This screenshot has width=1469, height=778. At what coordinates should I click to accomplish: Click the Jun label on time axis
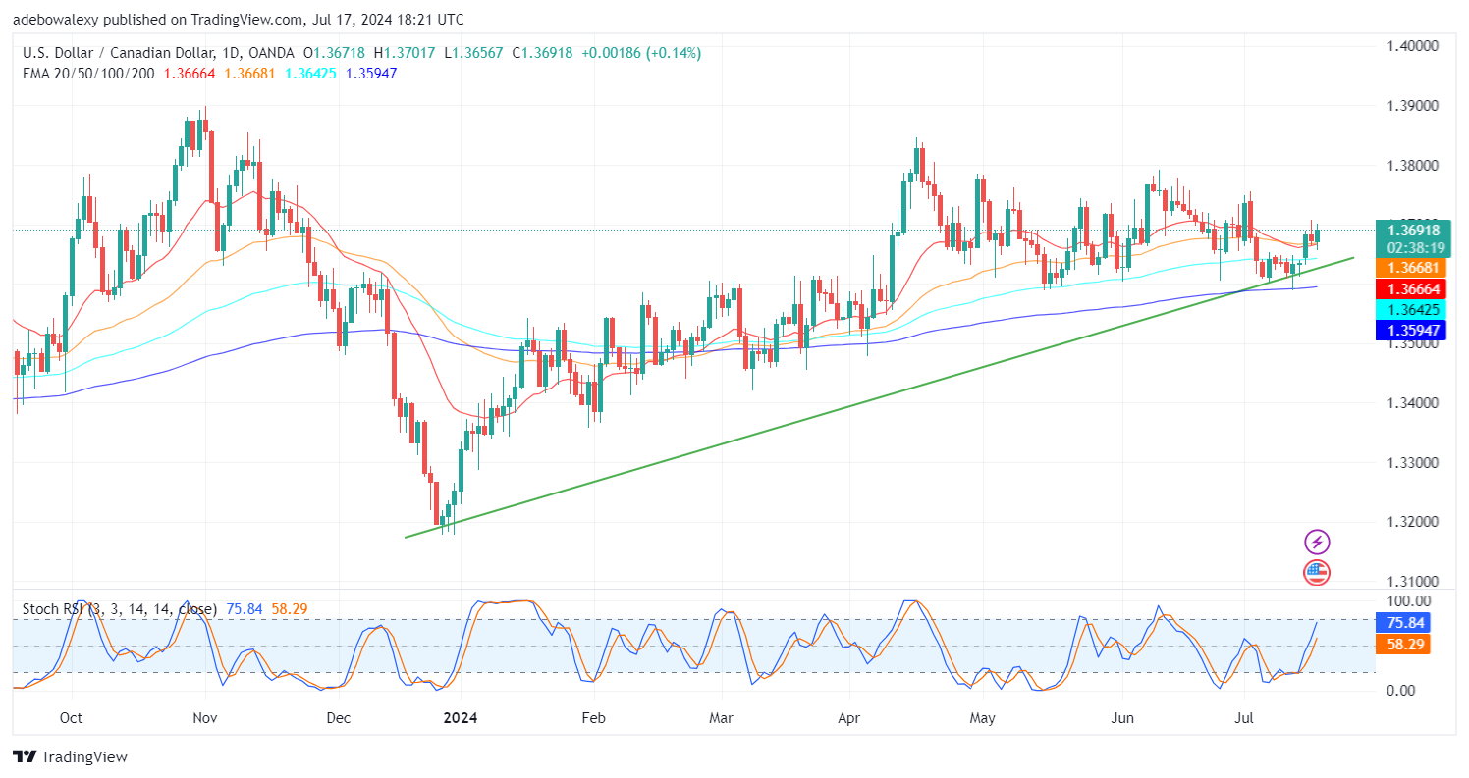pyautogui.click(x=1122, y=718)
